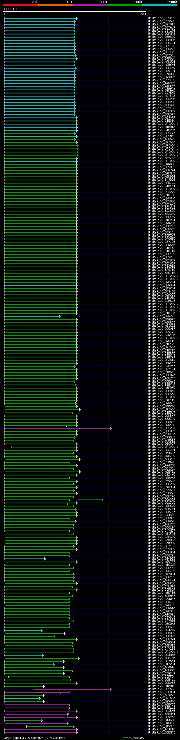
Task: Select hit label UniRef100_A9PEJ9
Action: pyautogui.click(x=161, y=90)
